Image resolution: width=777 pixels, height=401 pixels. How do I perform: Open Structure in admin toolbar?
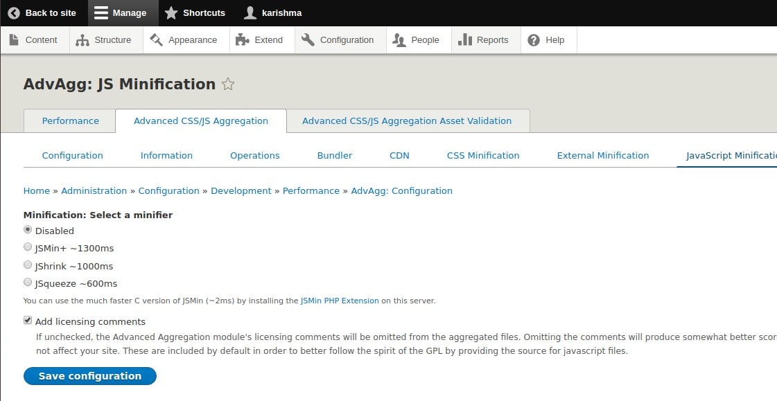(106, 40)
